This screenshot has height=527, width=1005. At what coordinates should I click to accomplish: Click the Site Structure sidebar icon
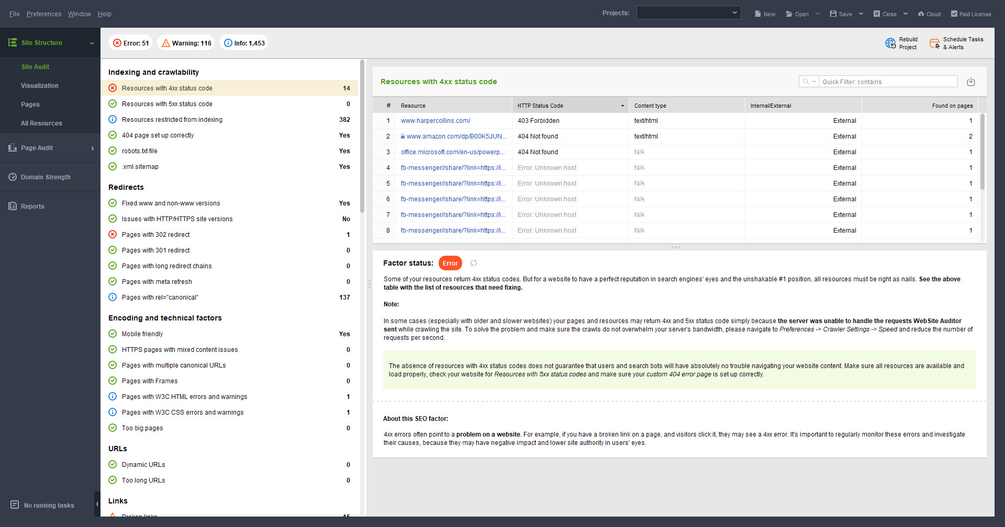click(13, 43)
